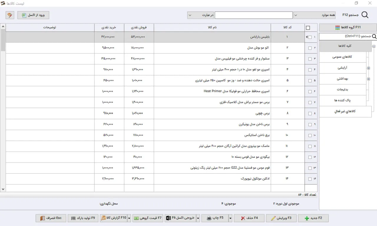377x226 pixels.
Task: Check the box for row بابلیس باراباس
Action: tap(310, 37)
